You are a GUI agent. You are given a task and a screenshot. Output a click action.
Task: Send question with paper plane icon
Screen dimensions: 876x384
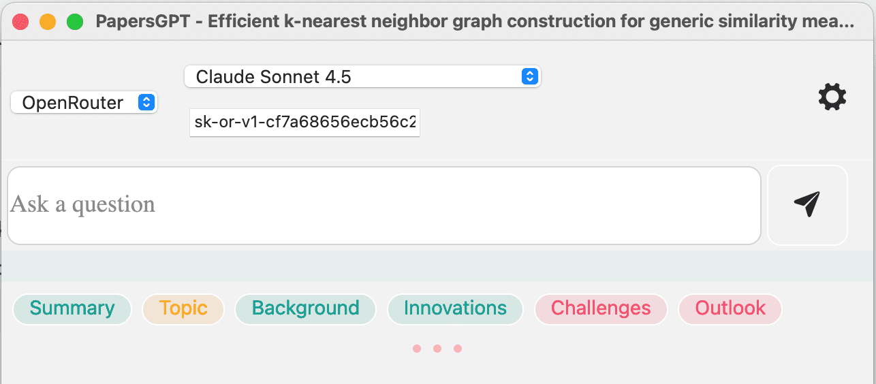click(x=807, y=204)
